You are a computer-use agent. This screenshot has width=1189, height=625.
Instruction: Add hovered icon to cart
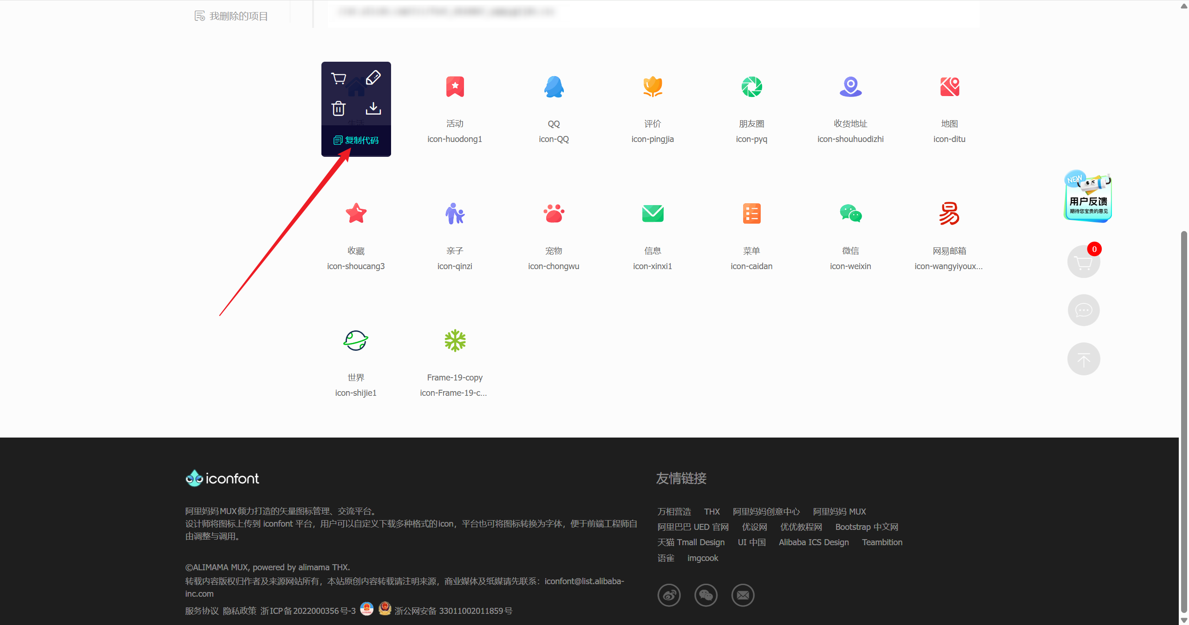(338, 78)
